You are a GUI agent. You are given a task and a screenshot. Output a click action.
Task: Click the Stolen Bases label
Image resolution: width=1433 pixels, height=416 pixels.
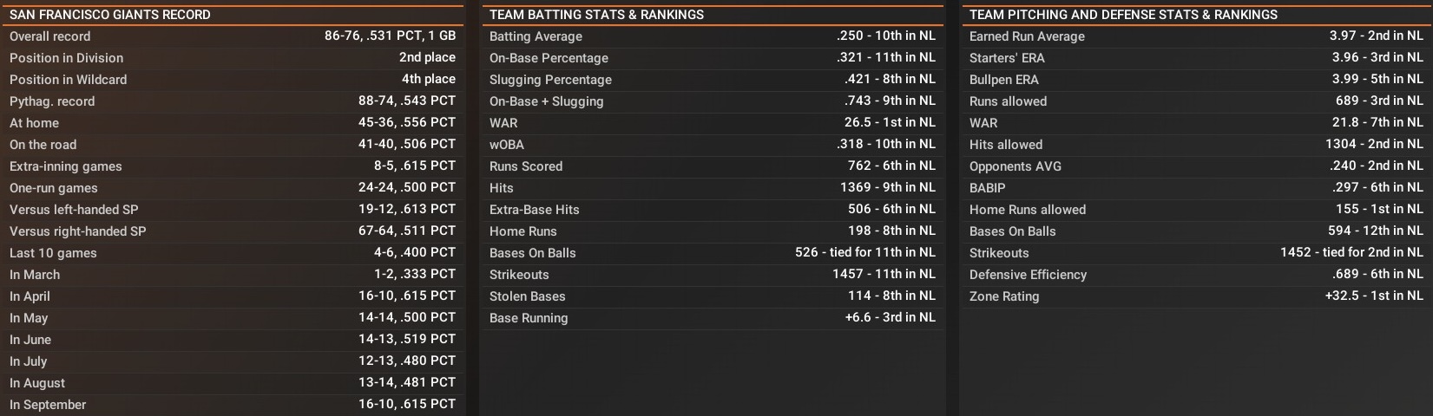[527, 296]
